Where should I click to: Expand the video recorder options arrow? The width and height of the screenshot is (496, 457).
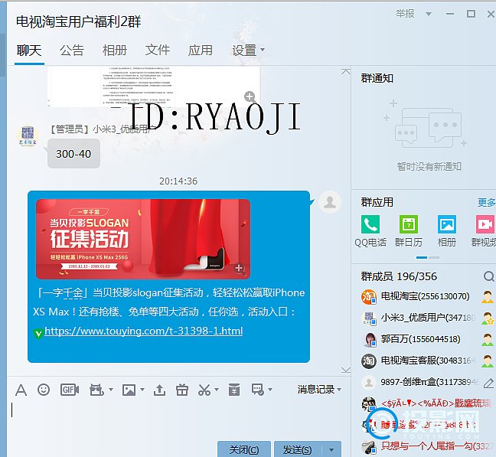tap(111, 390)
